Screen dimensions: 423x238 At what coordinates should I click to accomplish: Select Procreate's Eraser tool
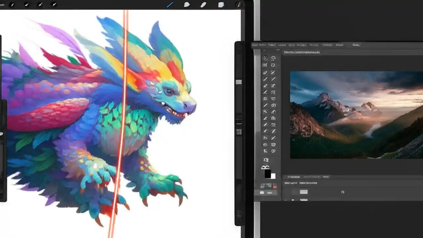[203, 5]
